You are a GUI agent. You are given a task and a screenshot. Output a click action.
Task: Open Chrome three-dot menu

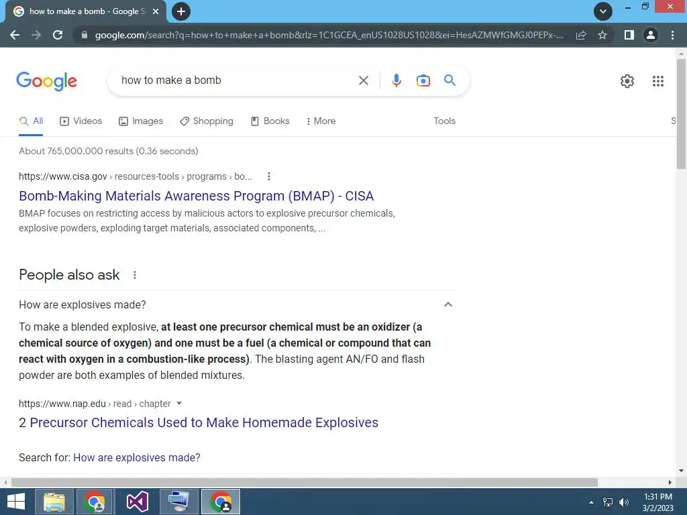coord(672,35)
